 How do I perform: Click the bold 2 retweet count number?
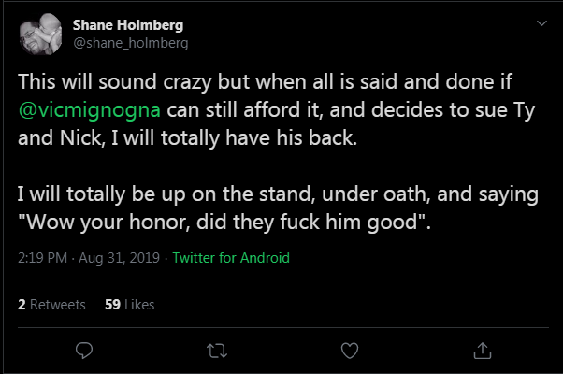click(22, 305)
